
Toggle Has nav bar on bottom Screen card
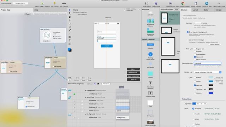[26, 107]
